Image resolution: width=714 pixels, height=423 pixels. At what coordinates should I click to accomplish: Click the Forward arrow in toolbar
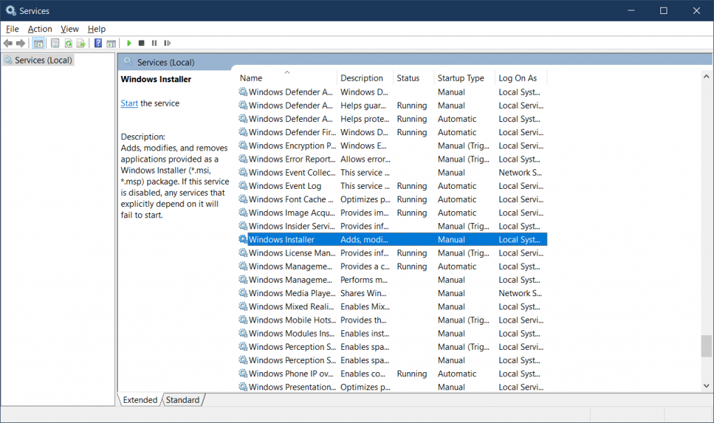point(20,43)
